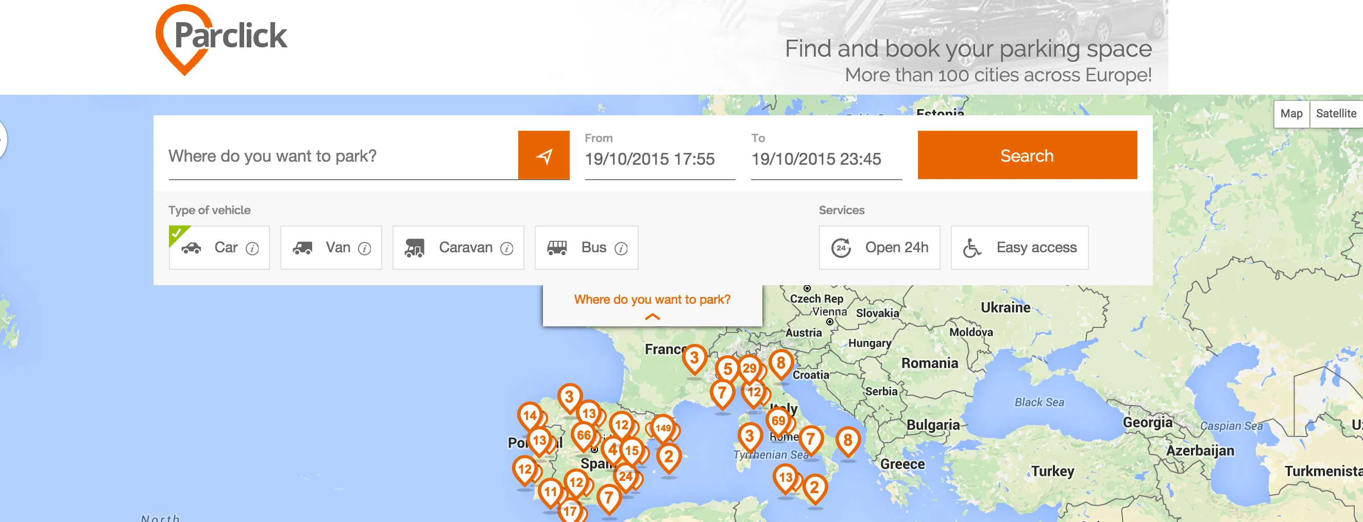The height and width of the screenshot is (522, 1363).
Task: Click the Greece label on the map
Action: pyautogui.click(x=902, y=464)
